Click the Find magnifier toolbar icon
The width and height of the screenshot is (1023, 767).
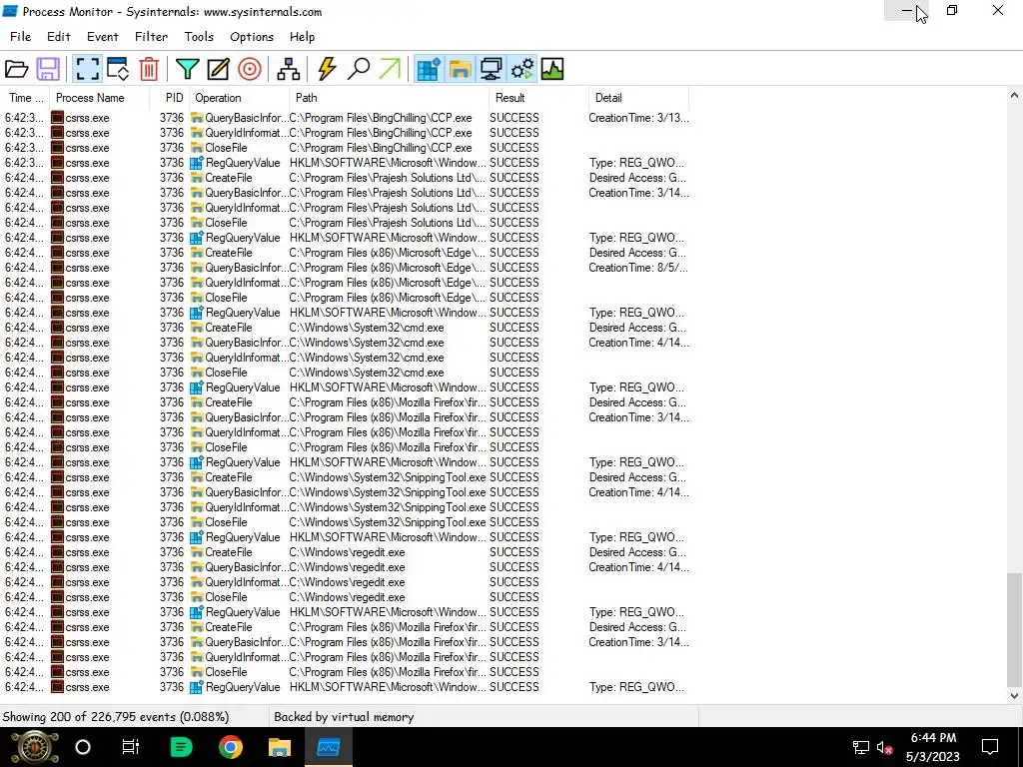(x=359, y=69)
